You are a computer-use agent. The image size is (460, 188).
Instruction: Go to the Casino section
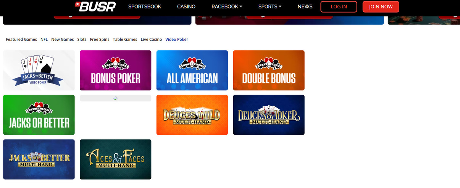coord(186,6)
